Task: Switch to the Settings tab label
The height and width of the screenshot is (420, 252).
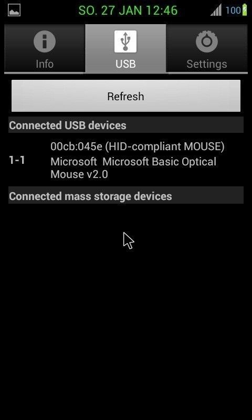Action: click(206, 64)
